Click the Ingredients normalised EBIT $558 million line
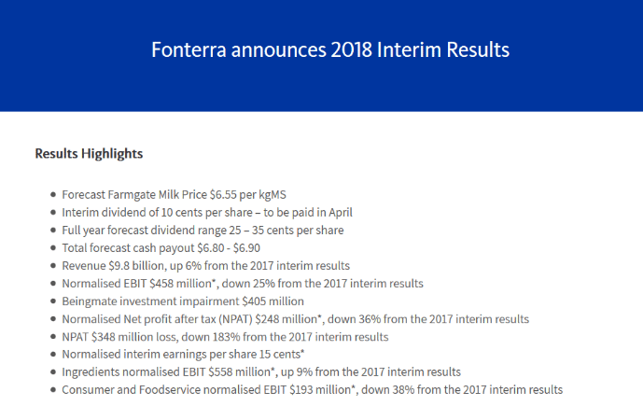This screenshot has width=643, height=406. 261,372
